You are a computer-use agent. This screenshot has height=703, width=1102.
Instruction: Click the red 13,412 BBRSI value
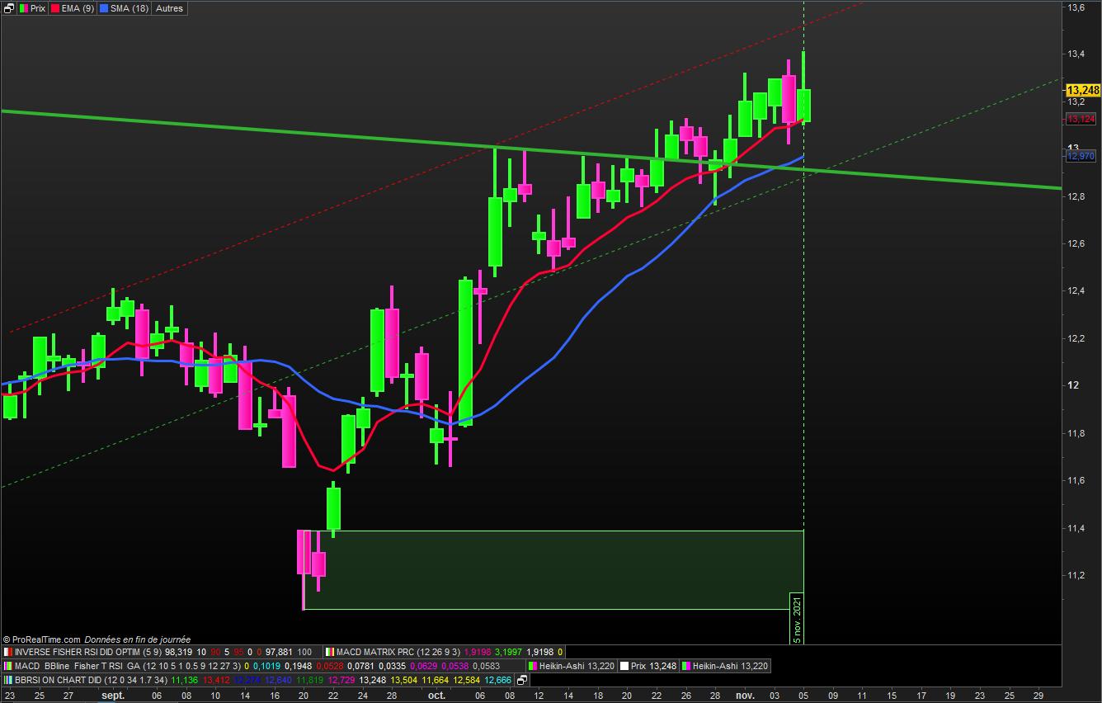[215, 680]
